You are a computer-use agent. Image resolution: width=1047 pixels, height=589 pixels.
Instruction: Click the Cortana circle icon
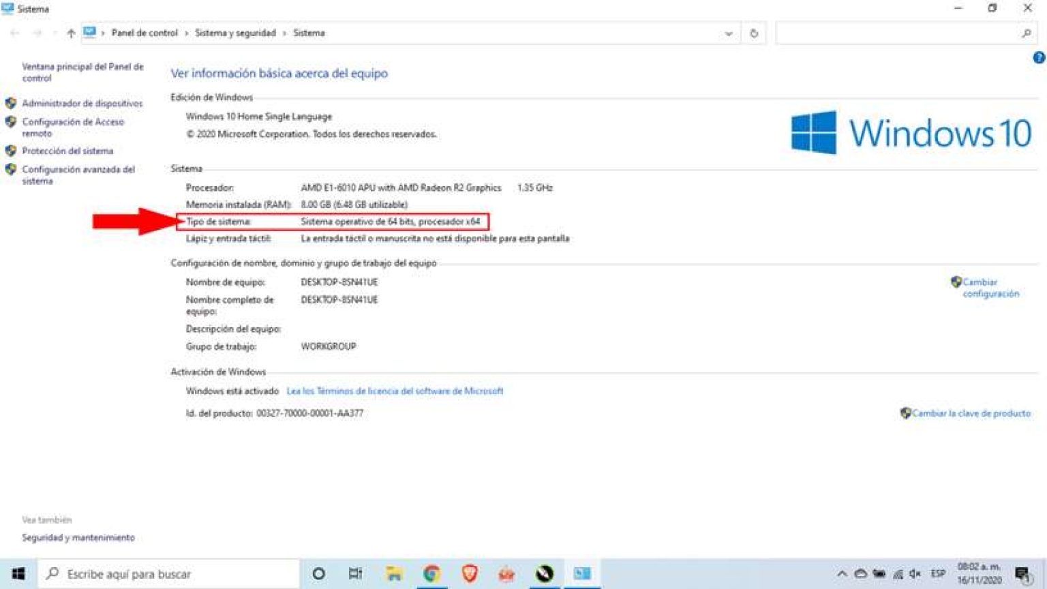pos(318,574)
